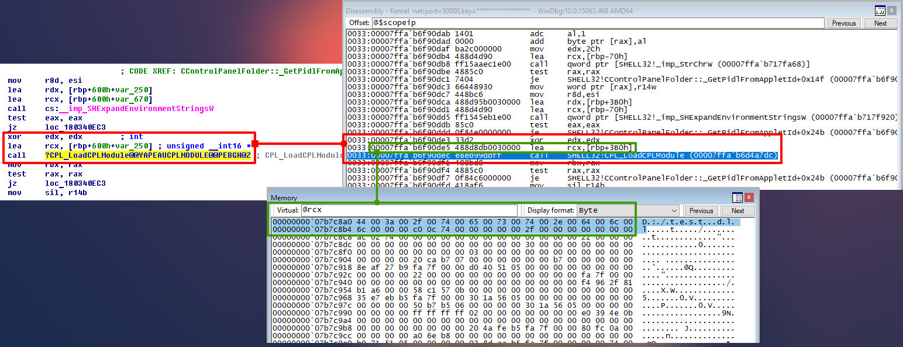Screen dimensions: 903x347
Task: Click Previous in the Memory window
Action: 701,211
